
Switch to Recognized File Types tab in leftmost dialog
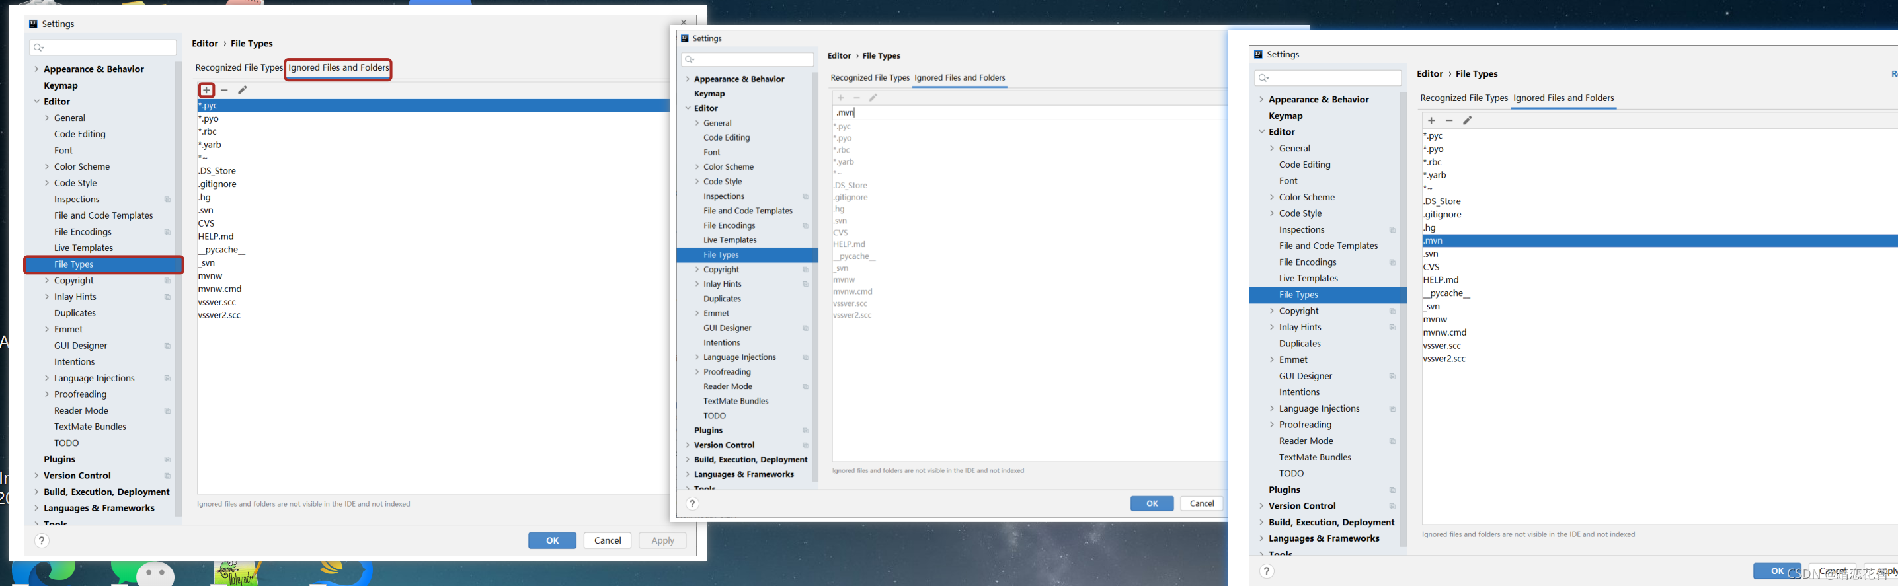coord(238,68)
